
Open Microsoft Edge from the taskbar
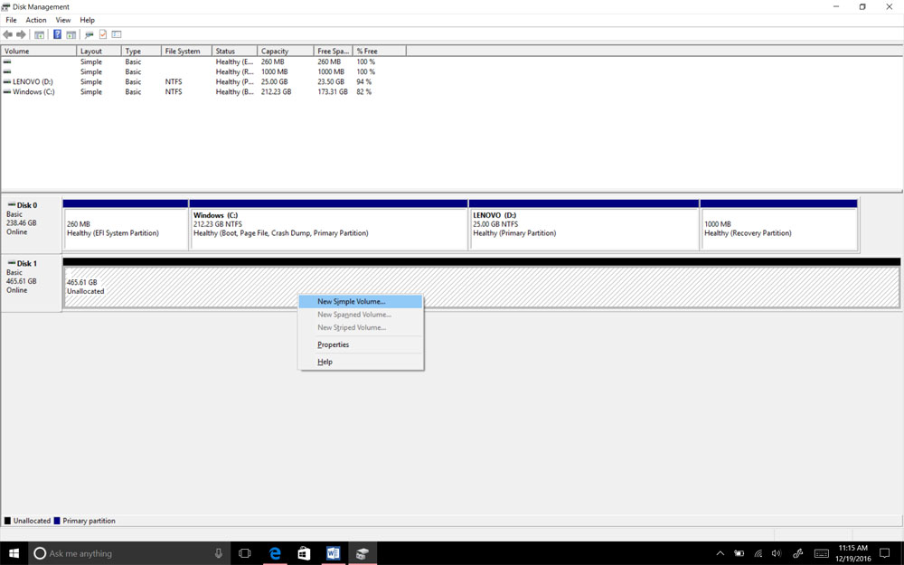point(275,552)
